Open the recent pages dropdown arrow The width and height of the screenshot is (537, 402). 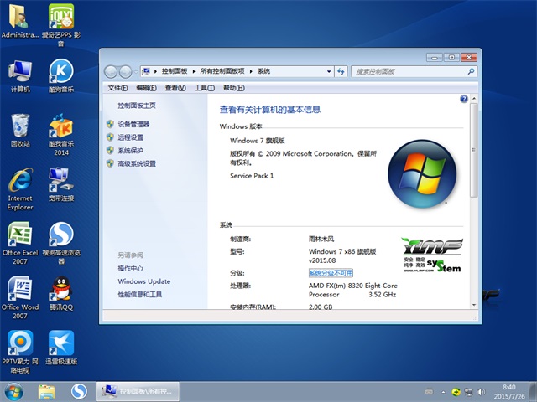point(136,72)
